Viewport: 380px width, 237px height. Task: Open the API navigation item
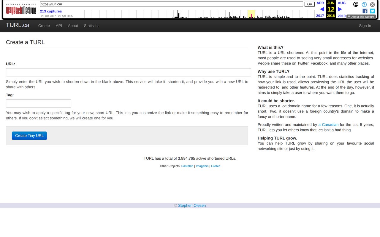59,26
